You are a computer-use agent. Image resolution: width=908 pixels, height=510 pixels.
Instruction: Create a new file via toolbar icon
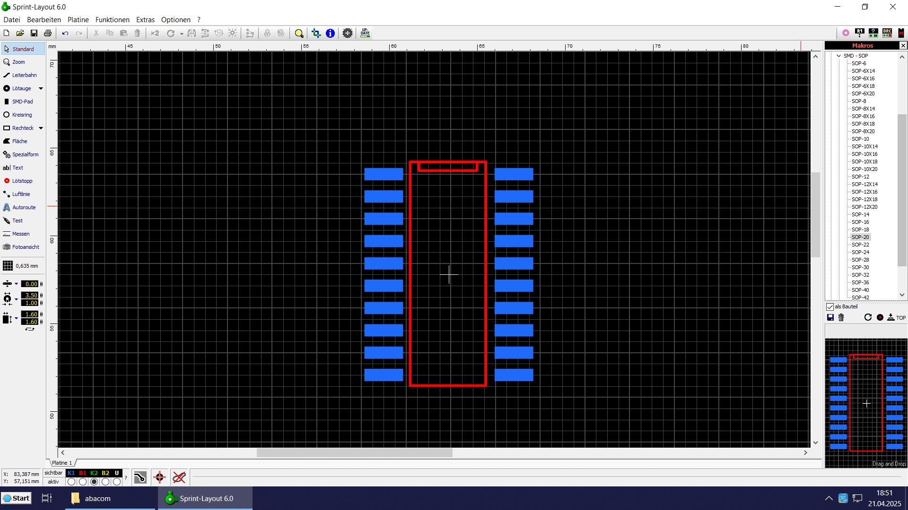[6, 33]
